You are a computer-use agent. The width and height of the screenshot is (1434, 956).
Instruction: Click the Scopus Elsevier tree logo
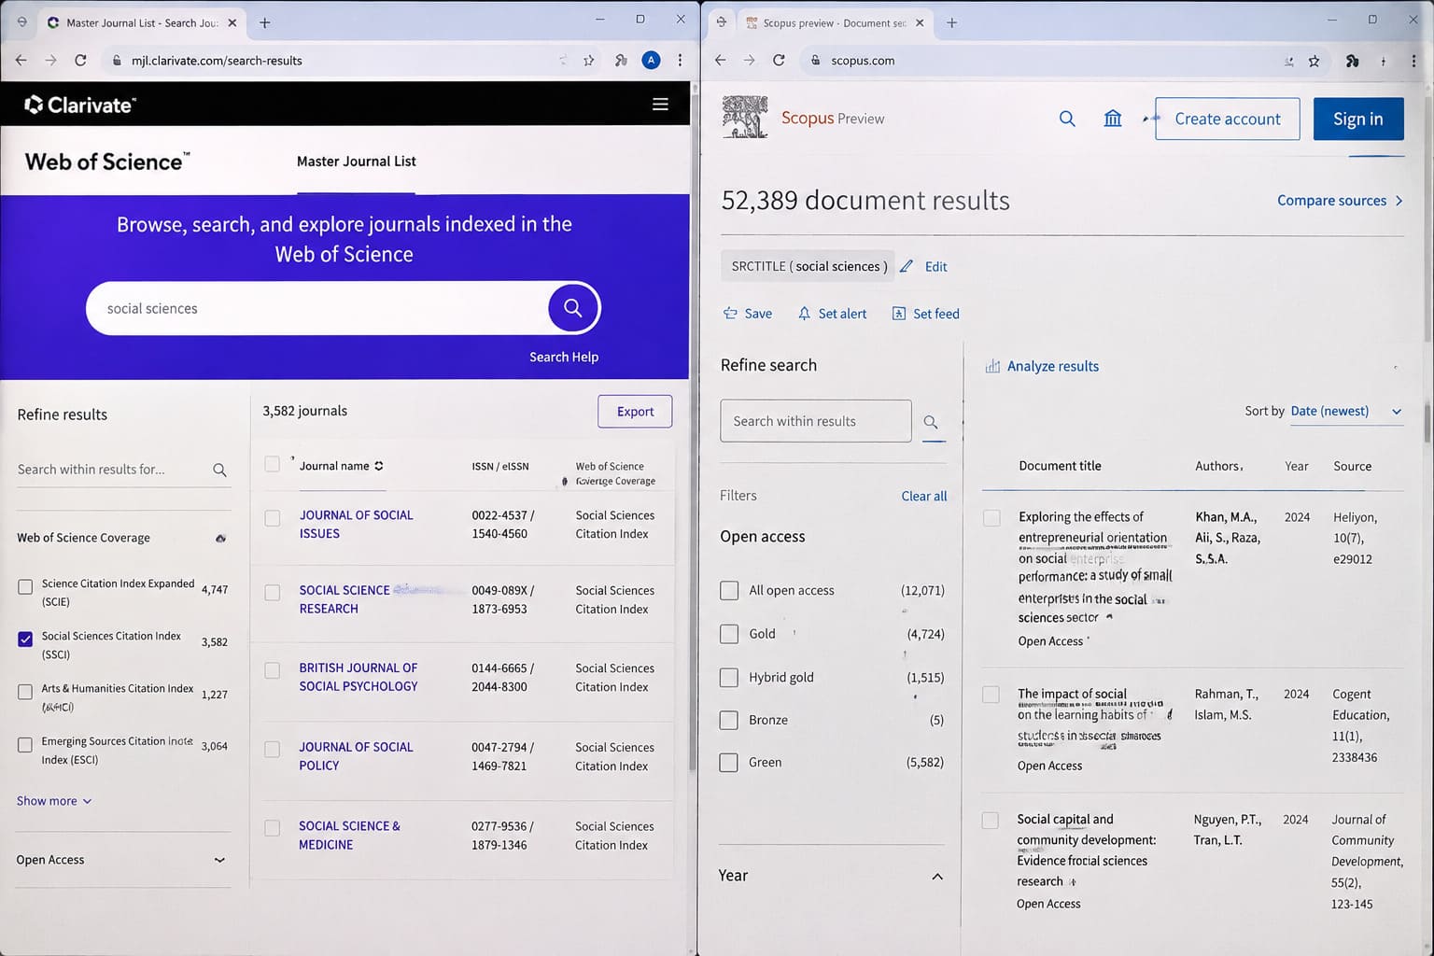coord(745,118)
